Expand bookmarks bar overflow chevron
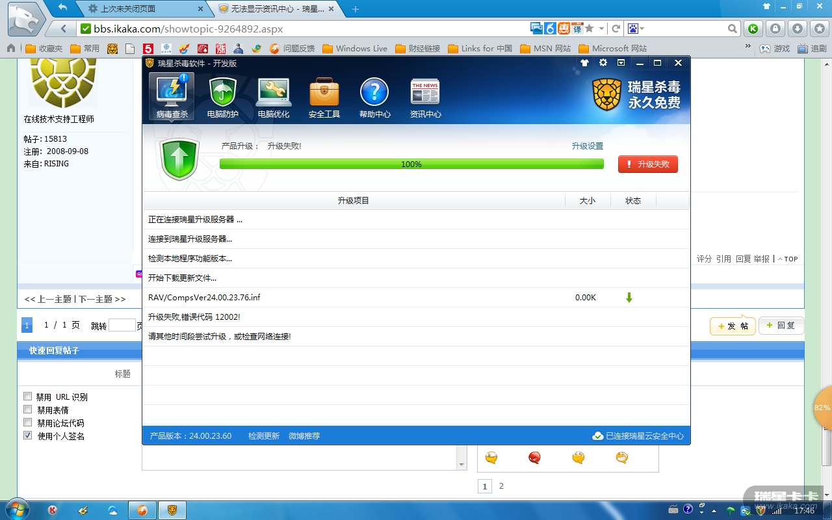Image resolution: width=832 pixels, height=520 pixels. coord(747,47)
